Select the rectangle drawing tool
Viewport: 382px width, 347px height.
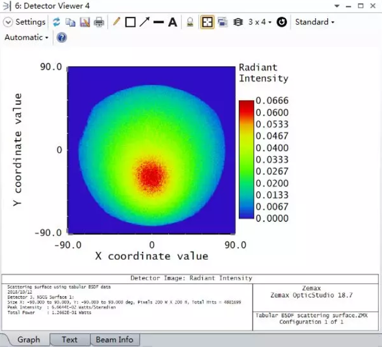point(130,22)
